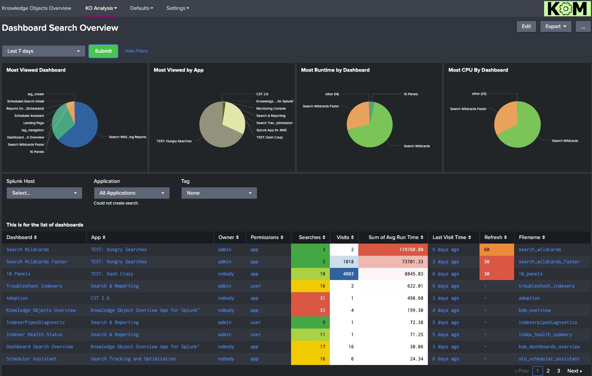The width and height of the screenshot is (592, 376).
Task: Click the Edit button
Action: coord(526,26)
